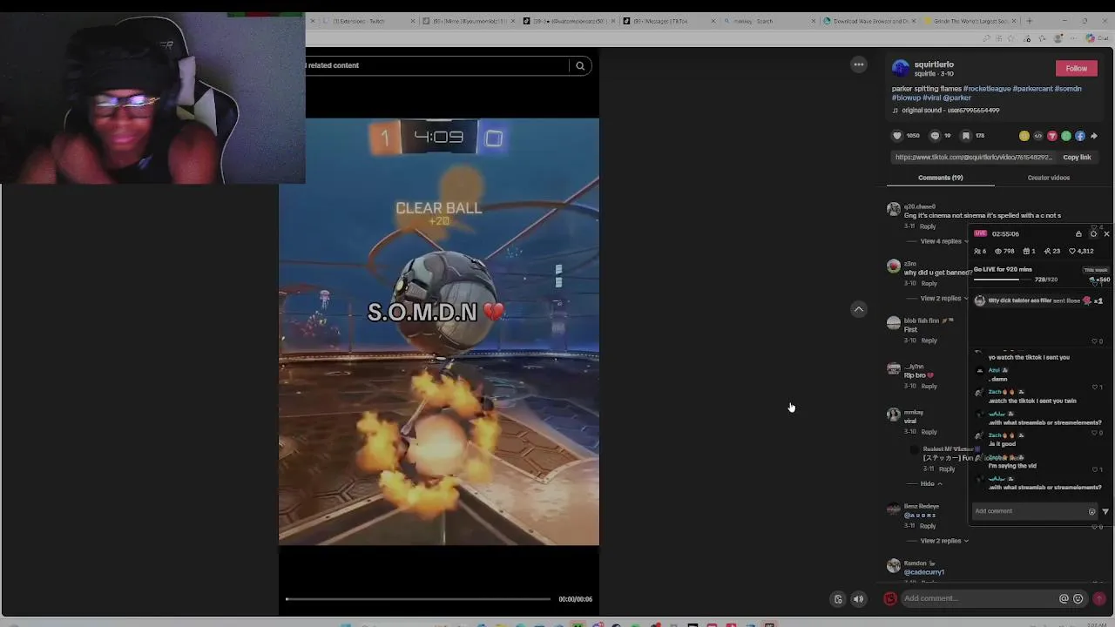Screen dimensions: 1115x627
Task: Click the settings icon in the LIVE overlay
Action: click(1093, 233)
